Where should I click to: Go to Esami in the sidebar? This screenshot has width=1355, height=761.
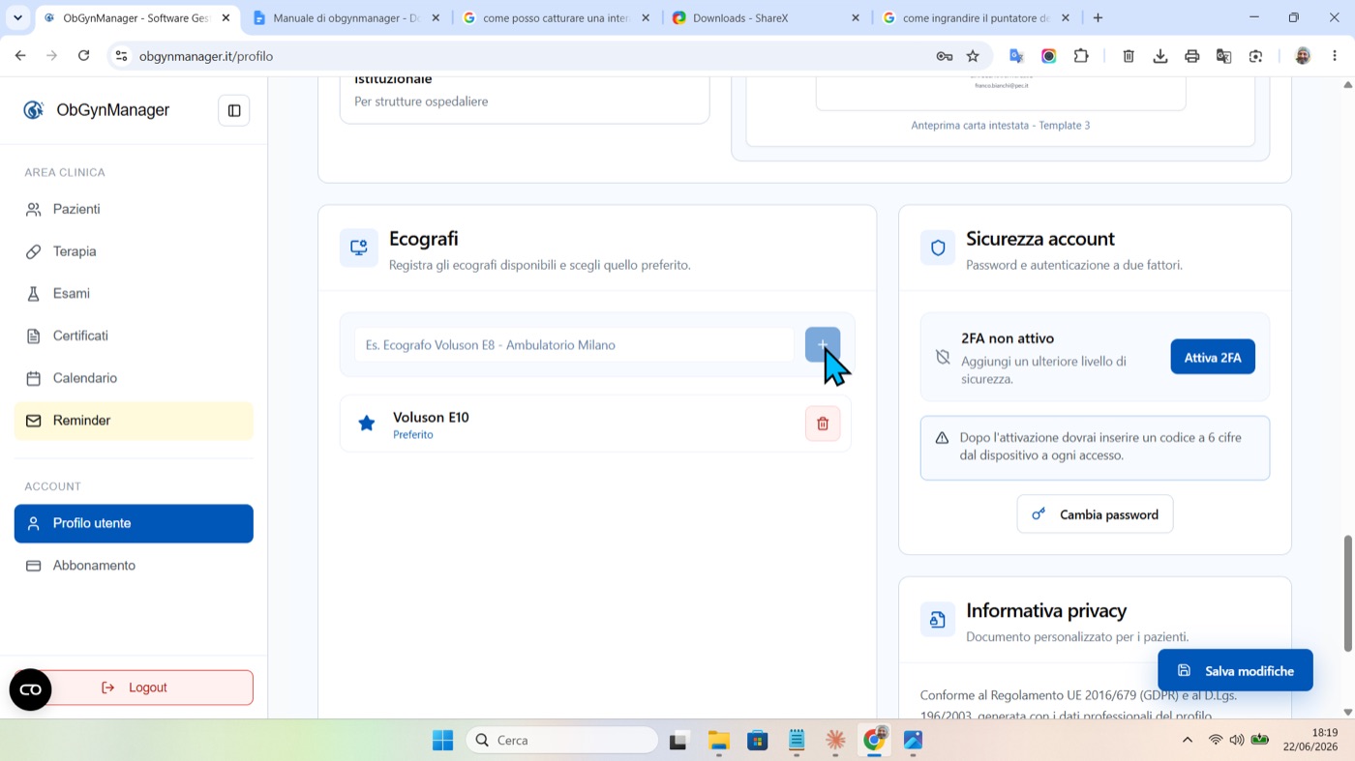pyautogui.click(x=134, y=293)
